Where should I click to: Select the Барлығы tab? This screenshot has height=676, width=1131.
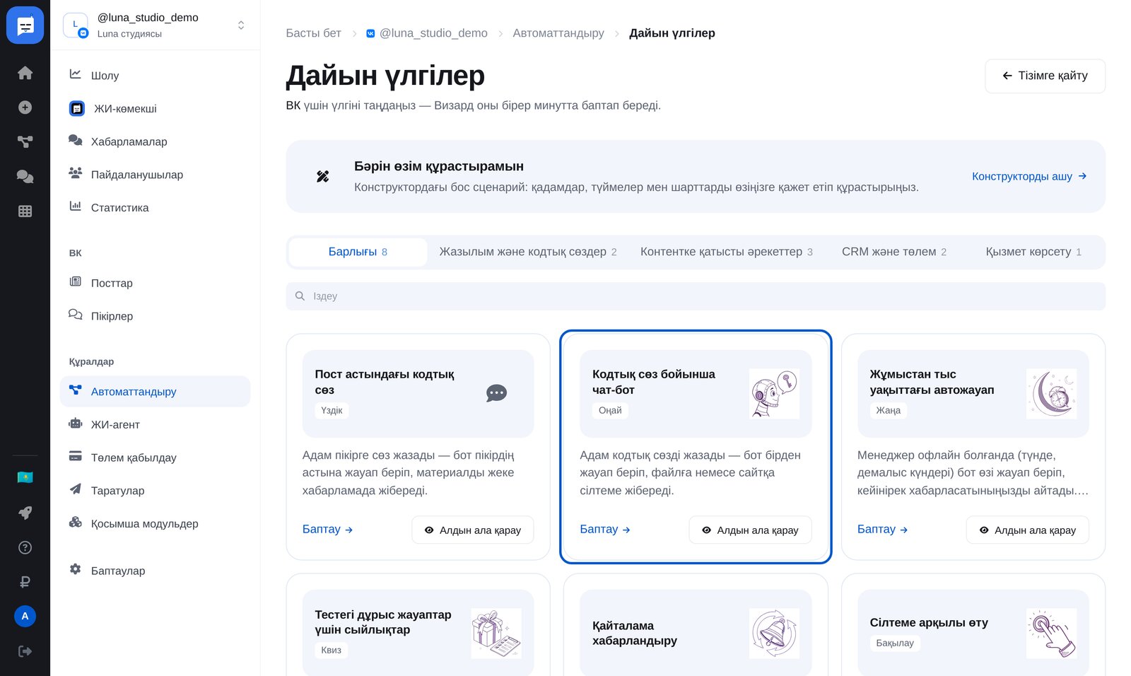click(x=358, y=252)
